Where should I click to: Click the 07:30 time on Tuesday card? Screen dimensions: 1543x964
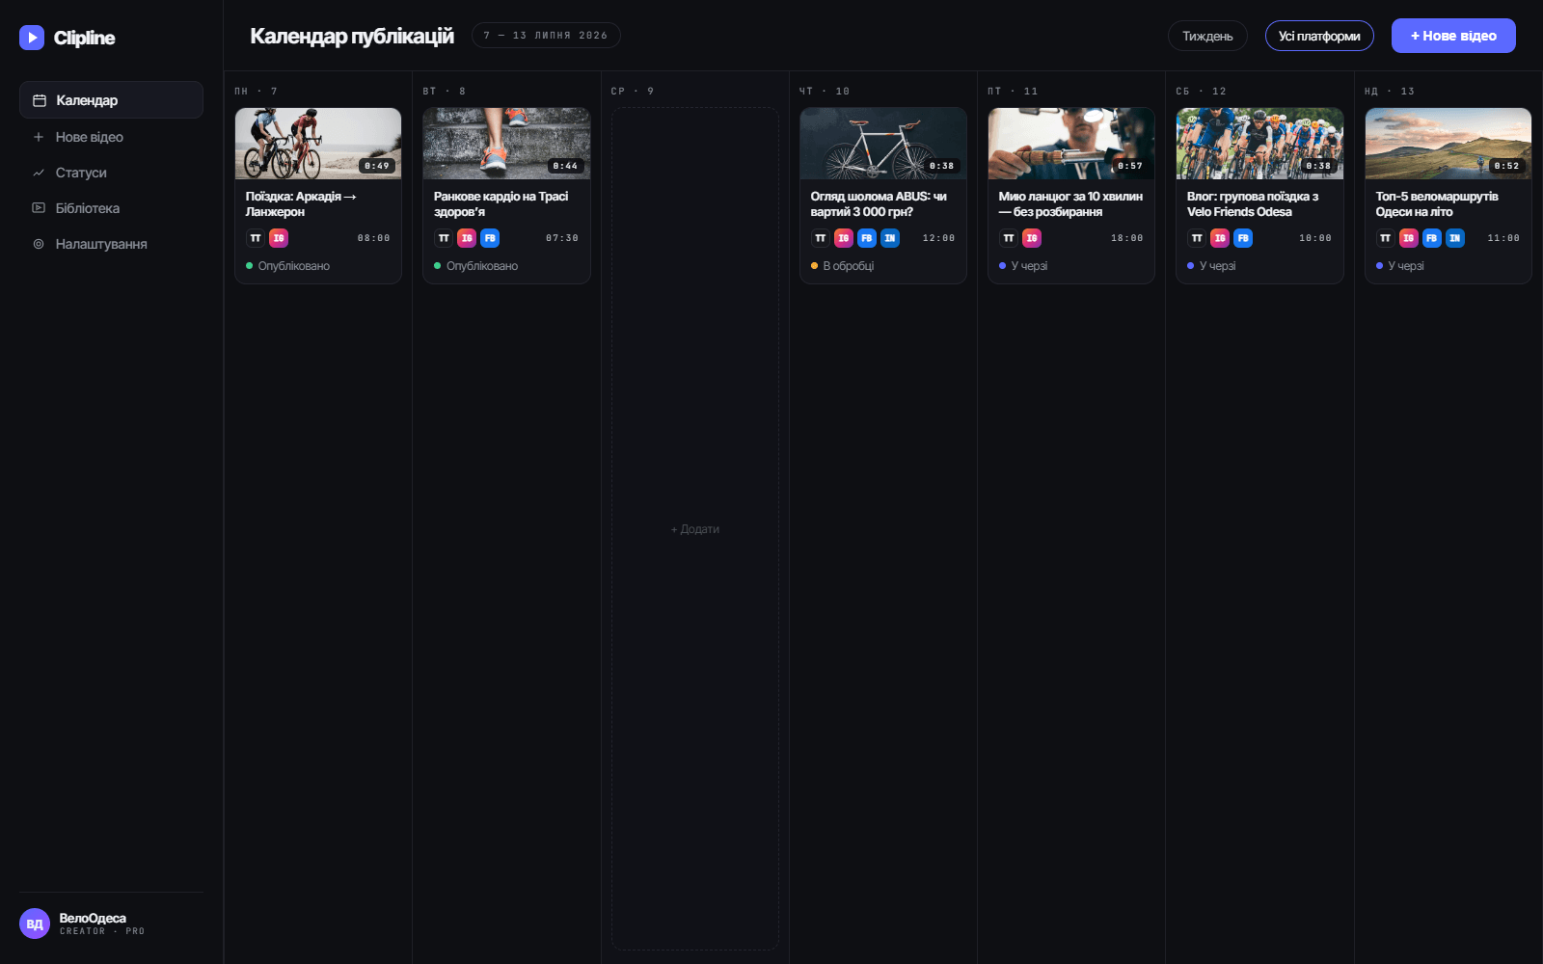tap(562, 238)
